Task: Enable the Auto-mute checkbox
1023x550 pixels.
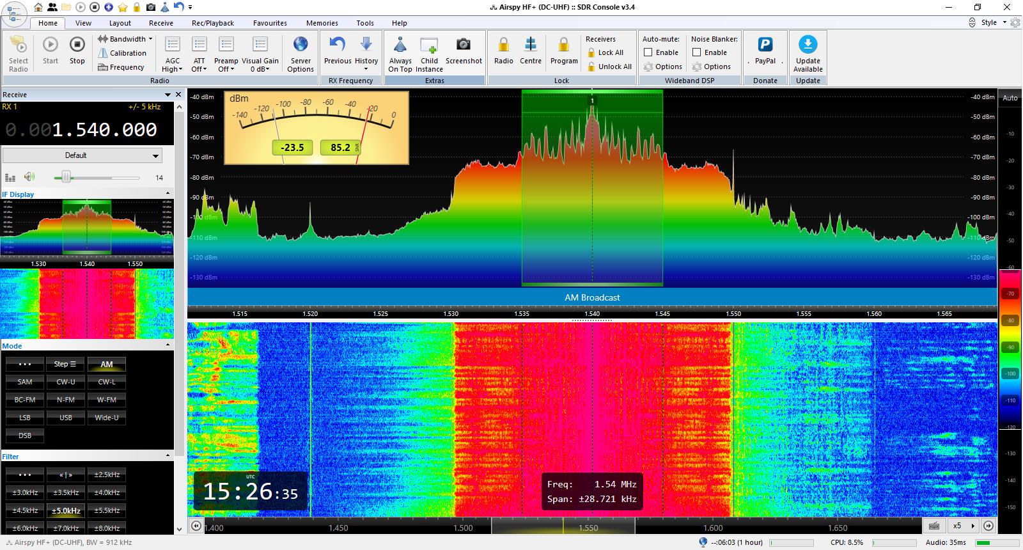Action: (648, 52)
